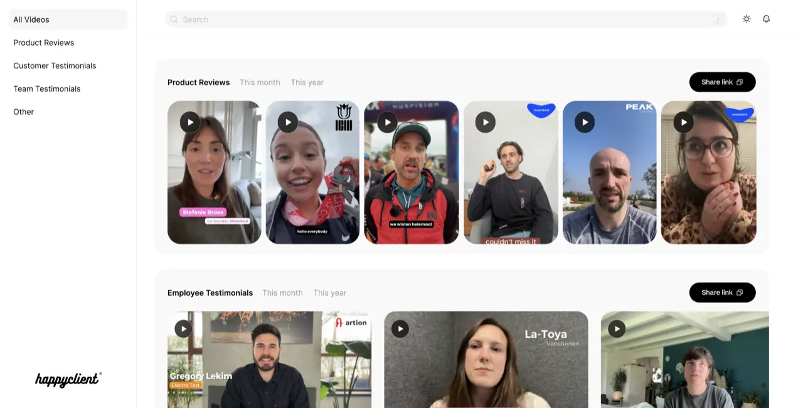Play the 'hello everybody' video
This screenshot has height=408, width=803.
click(x=288, y=122)
